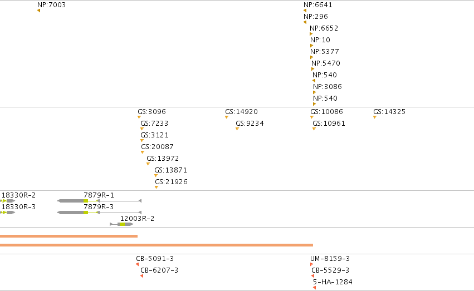Click the 7879R-3 gene model glyph
474x291 pixels.
(99, 213)
